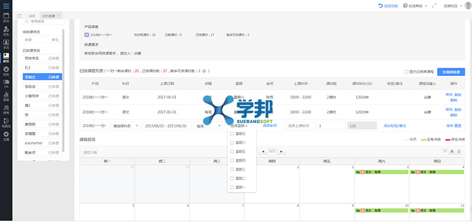Screen dimensions: 472x222
Task: Tick the 星期三 checkbox in dropdown
Action: coord(232,170)
